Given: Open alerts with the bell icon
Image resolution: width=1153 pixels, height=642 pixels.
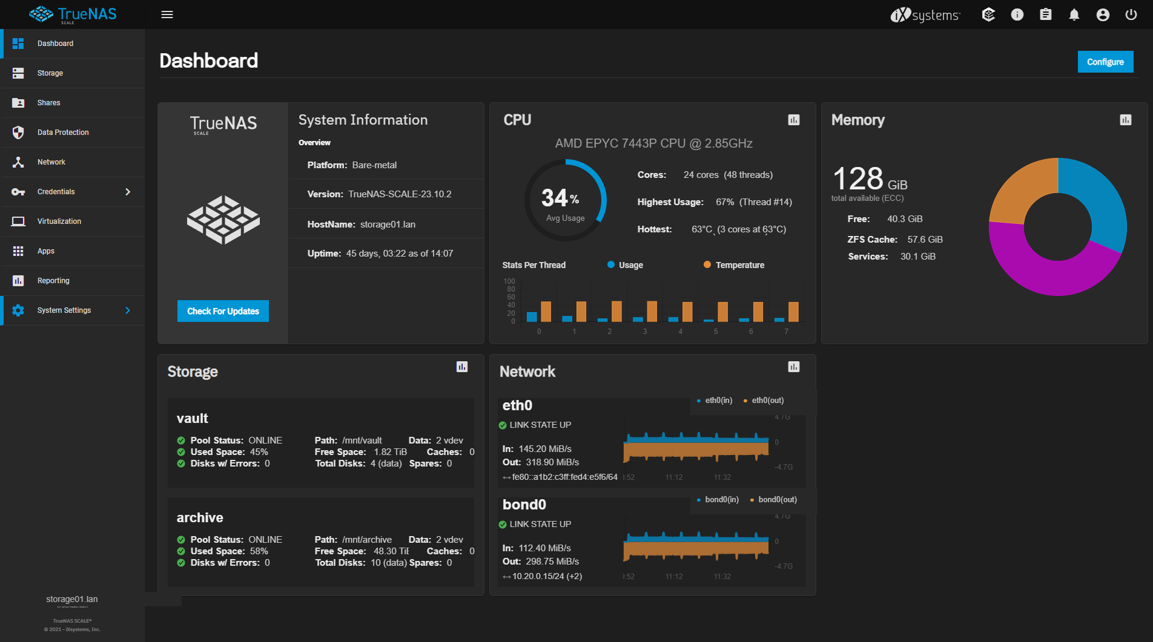Looking at the screenshot, I should click(1074, 15).
